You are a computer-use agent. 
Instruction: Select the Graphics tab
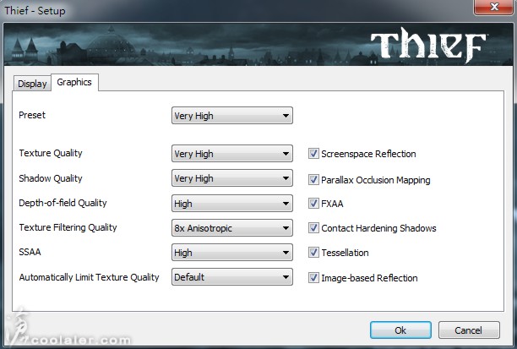click(x=74, y=82)
